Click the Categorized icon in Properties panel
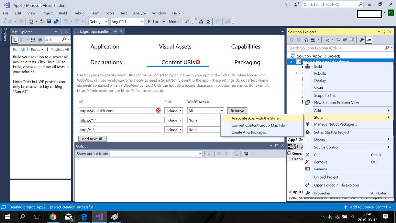This screenshot has height=223, width=396. (x=290, y=146)
